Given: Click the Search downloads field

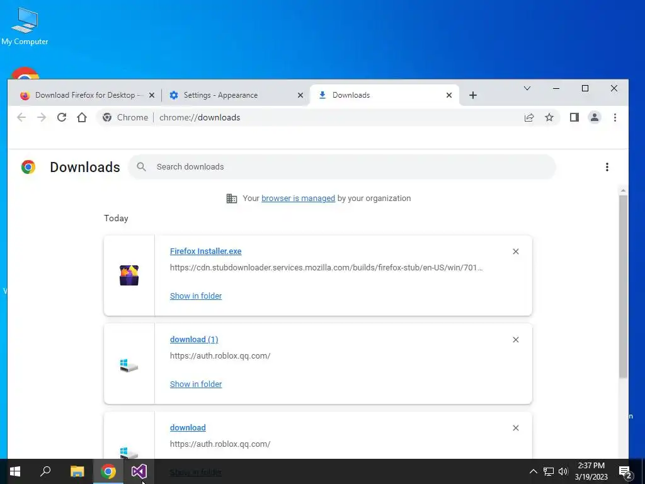Looking at the screenshot, I should tap(342, 166).
